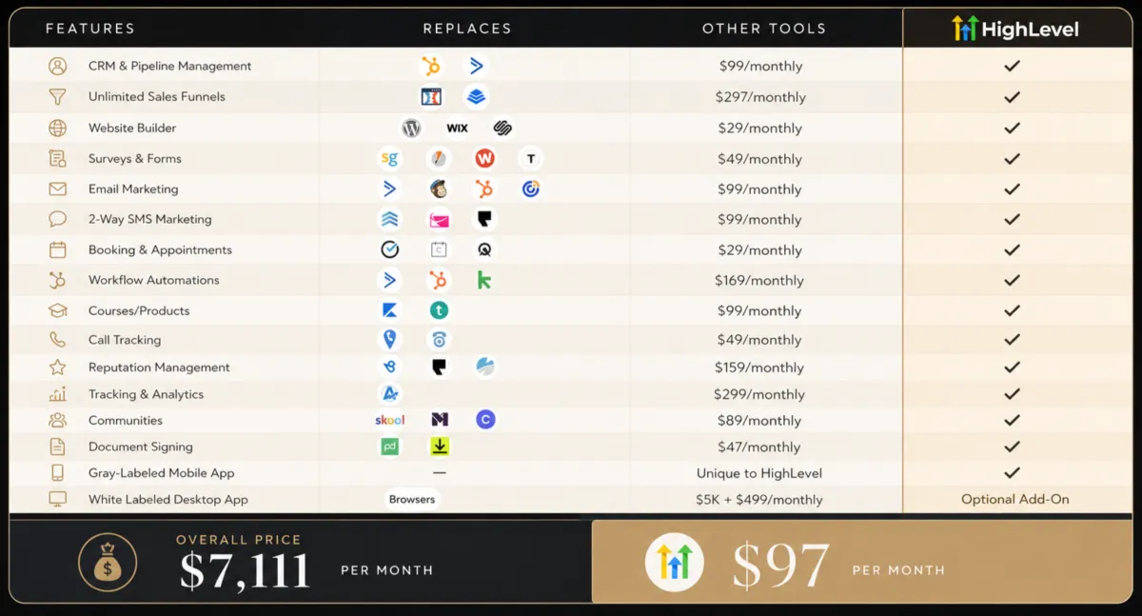The image size is (1142, 616).
Task: Click the Unlimited Sales Funnels feature label
Action: (157, 96)
